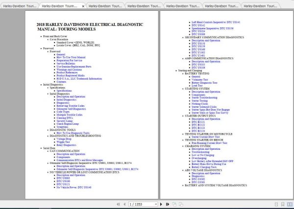The width and height of the screenshot is (294, 209).
Task: Open 'Preparation For Service' link
Action: click(70, 60)
